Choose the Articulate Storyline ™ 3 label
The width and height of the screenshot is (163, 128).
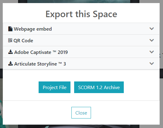point(40,64)
